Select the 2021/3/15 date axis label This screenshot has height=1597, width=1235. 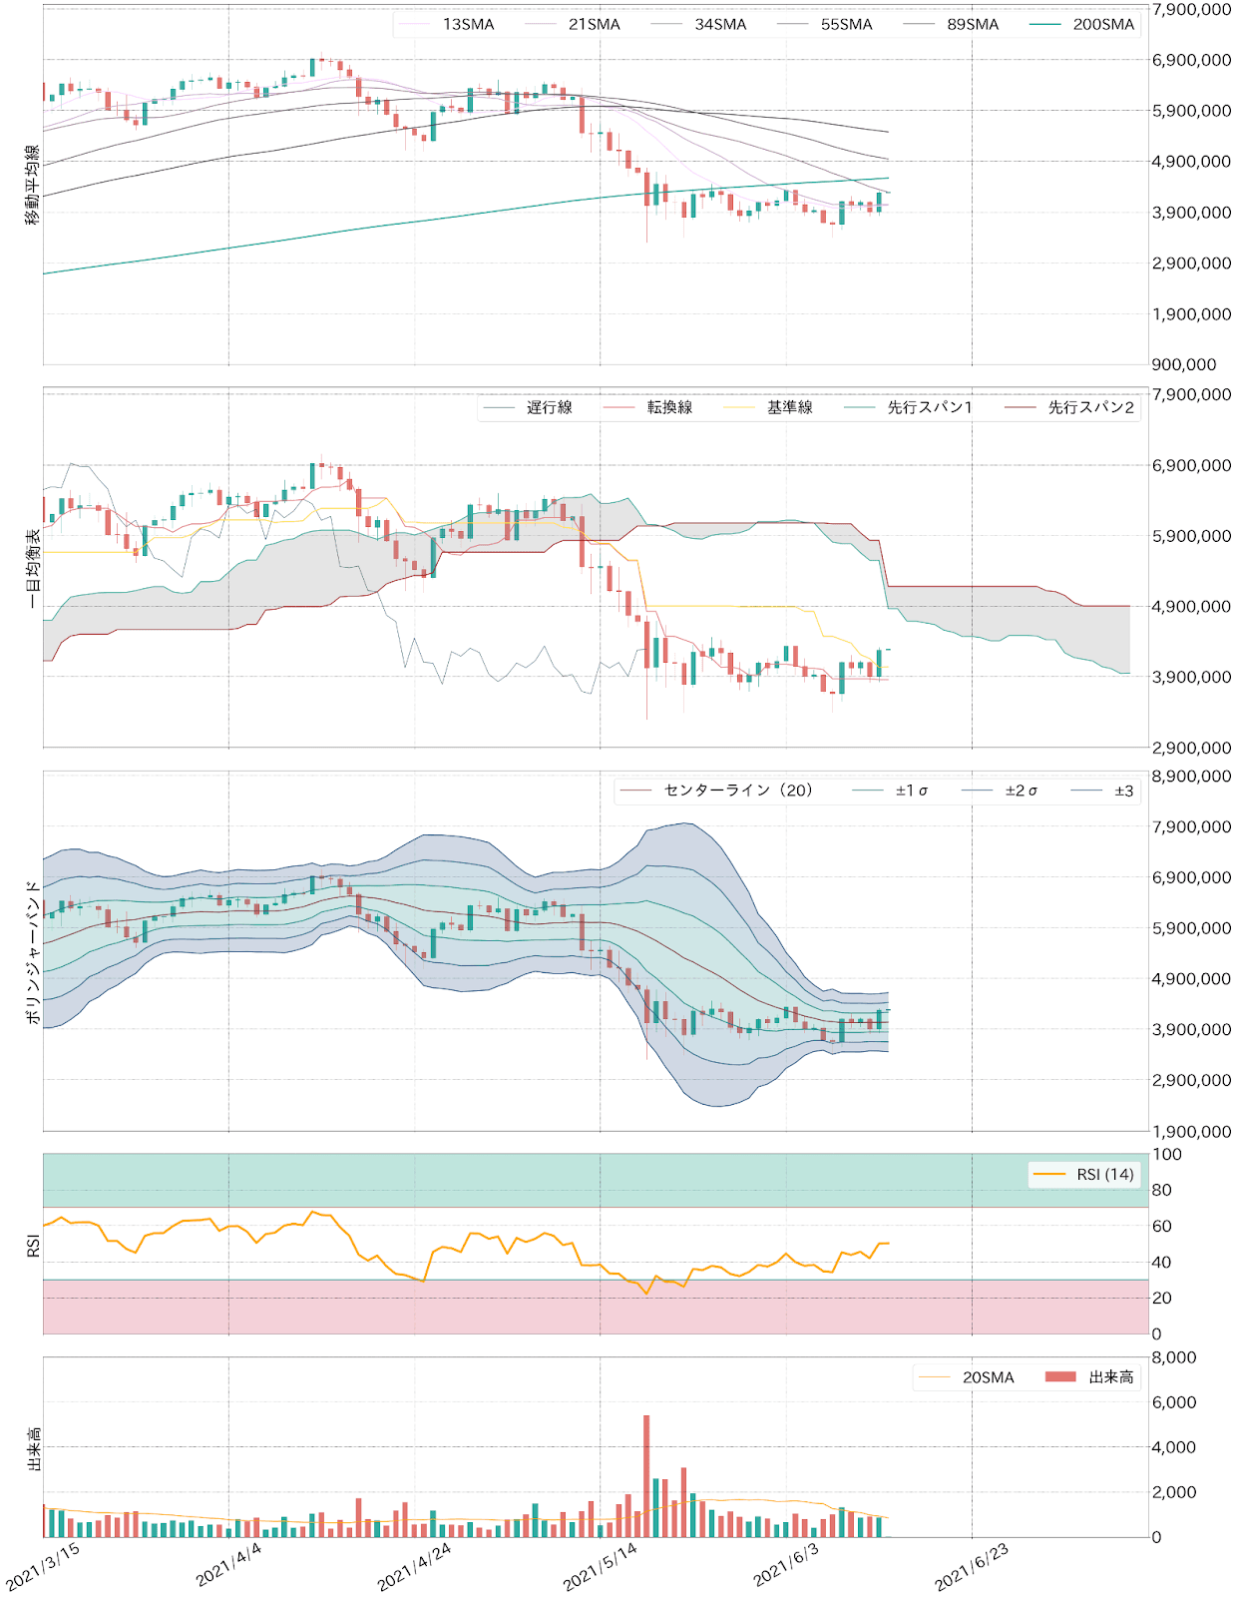[x=43, y=1565]
